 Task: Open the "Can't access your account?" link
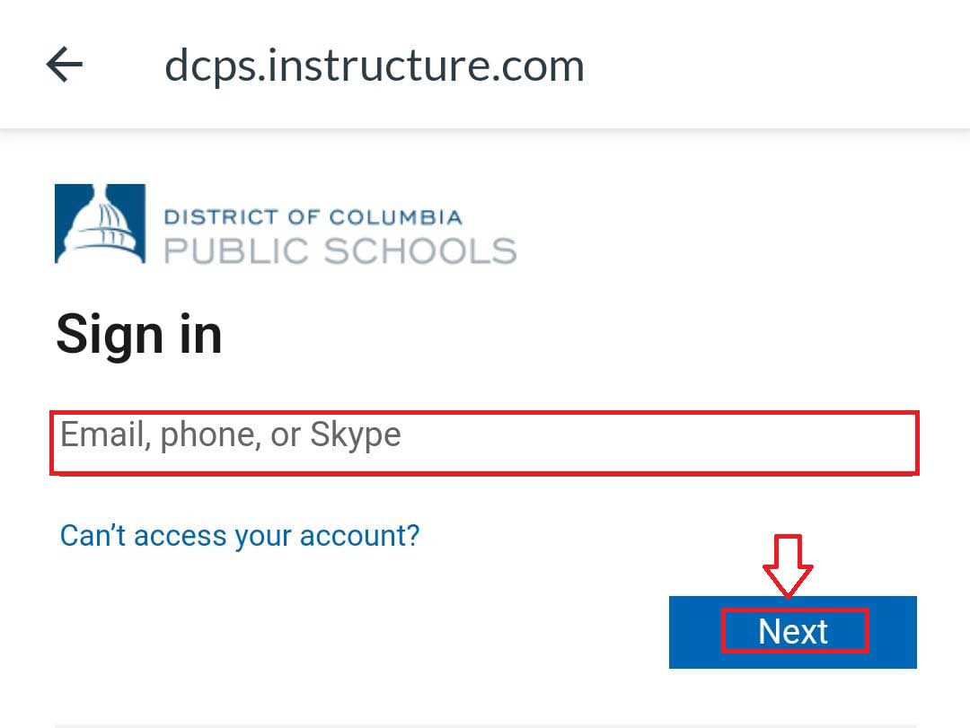[x=239, y=536]
